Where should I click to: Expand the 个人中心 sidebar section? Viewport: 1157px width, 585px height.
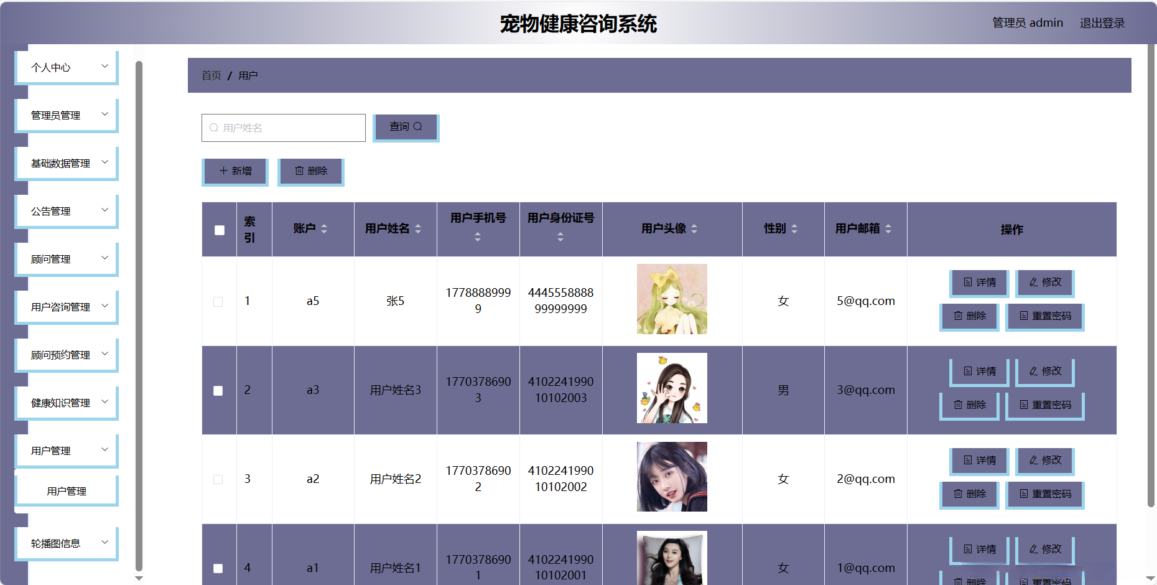point(66,67)
